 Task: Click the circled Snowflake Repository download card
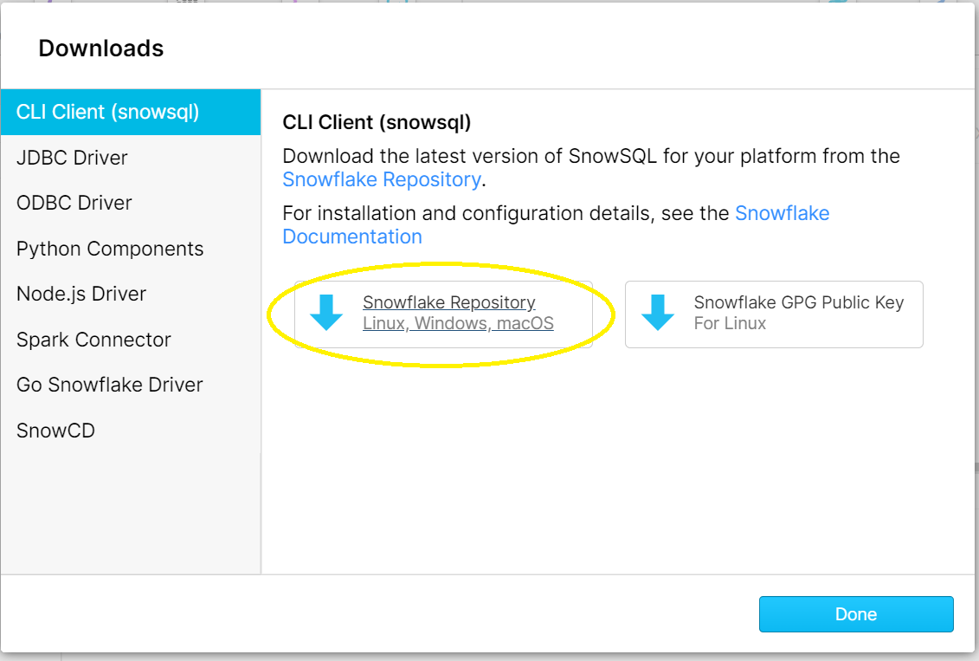[443, 314]
